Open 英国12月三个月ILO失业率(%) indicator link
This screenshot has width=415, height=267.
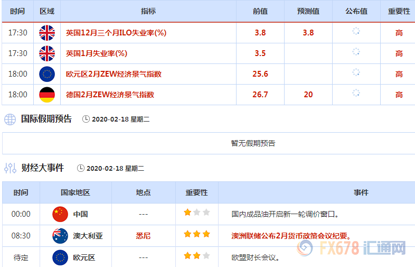116,33
